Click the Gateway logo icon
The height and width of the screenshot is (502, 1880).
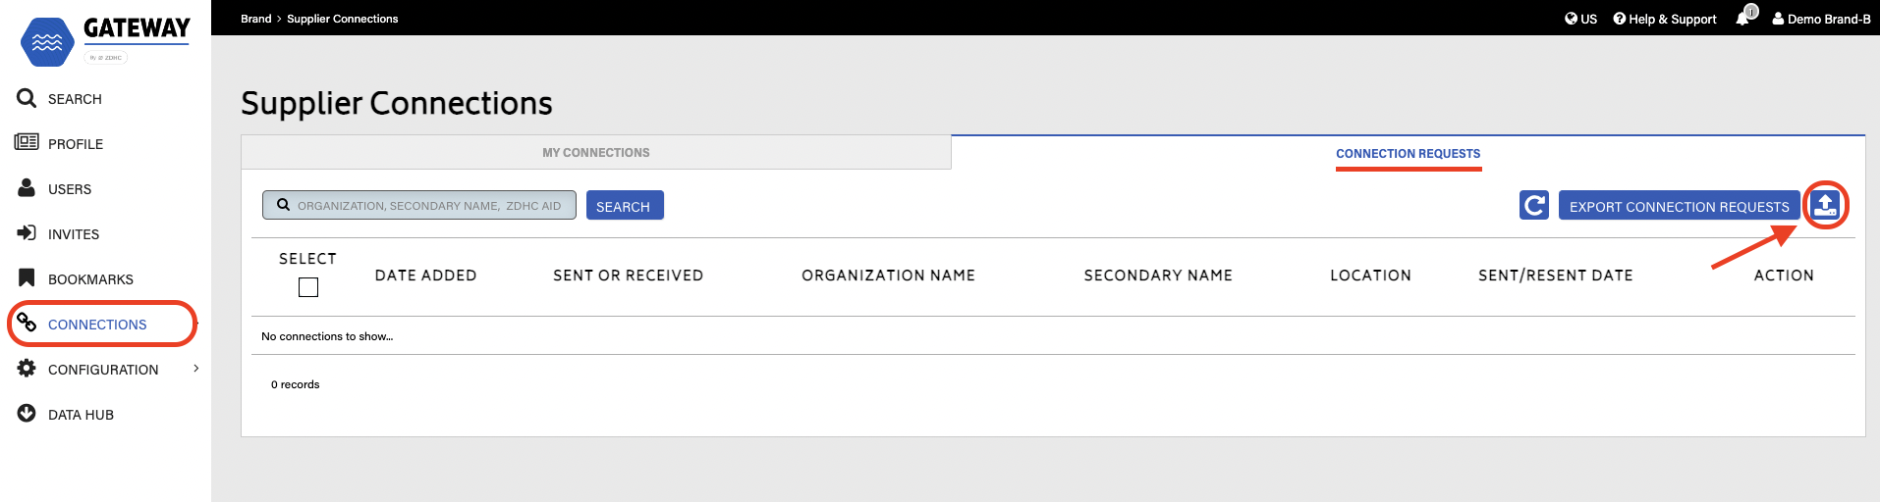point(47,41)
